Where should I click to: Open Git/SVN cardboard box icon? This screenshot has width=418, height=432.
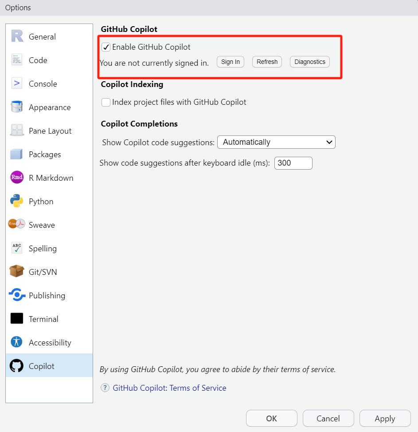point(17,272)
